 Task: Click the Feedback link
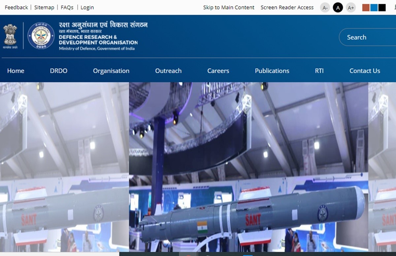coord(16,7)
